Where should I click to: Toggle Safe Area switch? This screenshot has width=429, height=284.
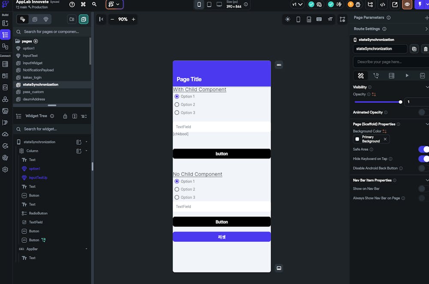[x=423, y=149]
